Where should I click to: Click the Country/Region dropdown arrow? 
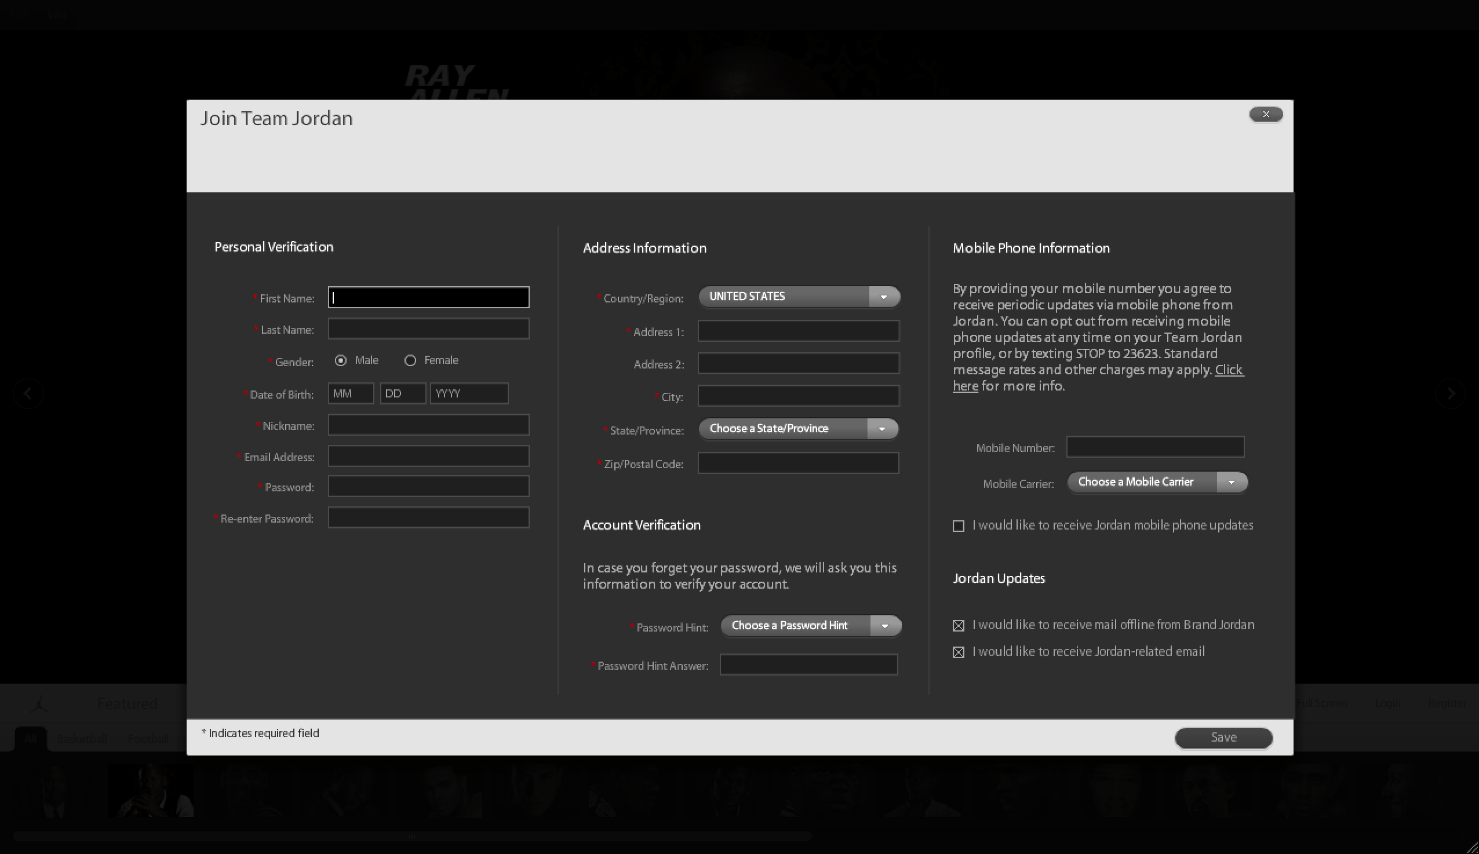click(x=883, y=297)
